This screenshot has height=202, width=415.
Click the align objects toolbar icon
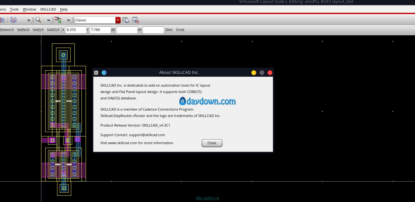pyautogui.click(x=3, y=20)
